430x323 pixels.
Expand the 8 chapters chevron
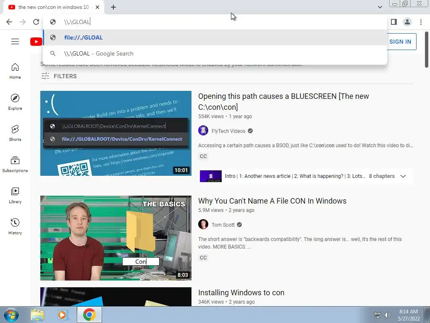pyautogui.click(x=403, y=176)
